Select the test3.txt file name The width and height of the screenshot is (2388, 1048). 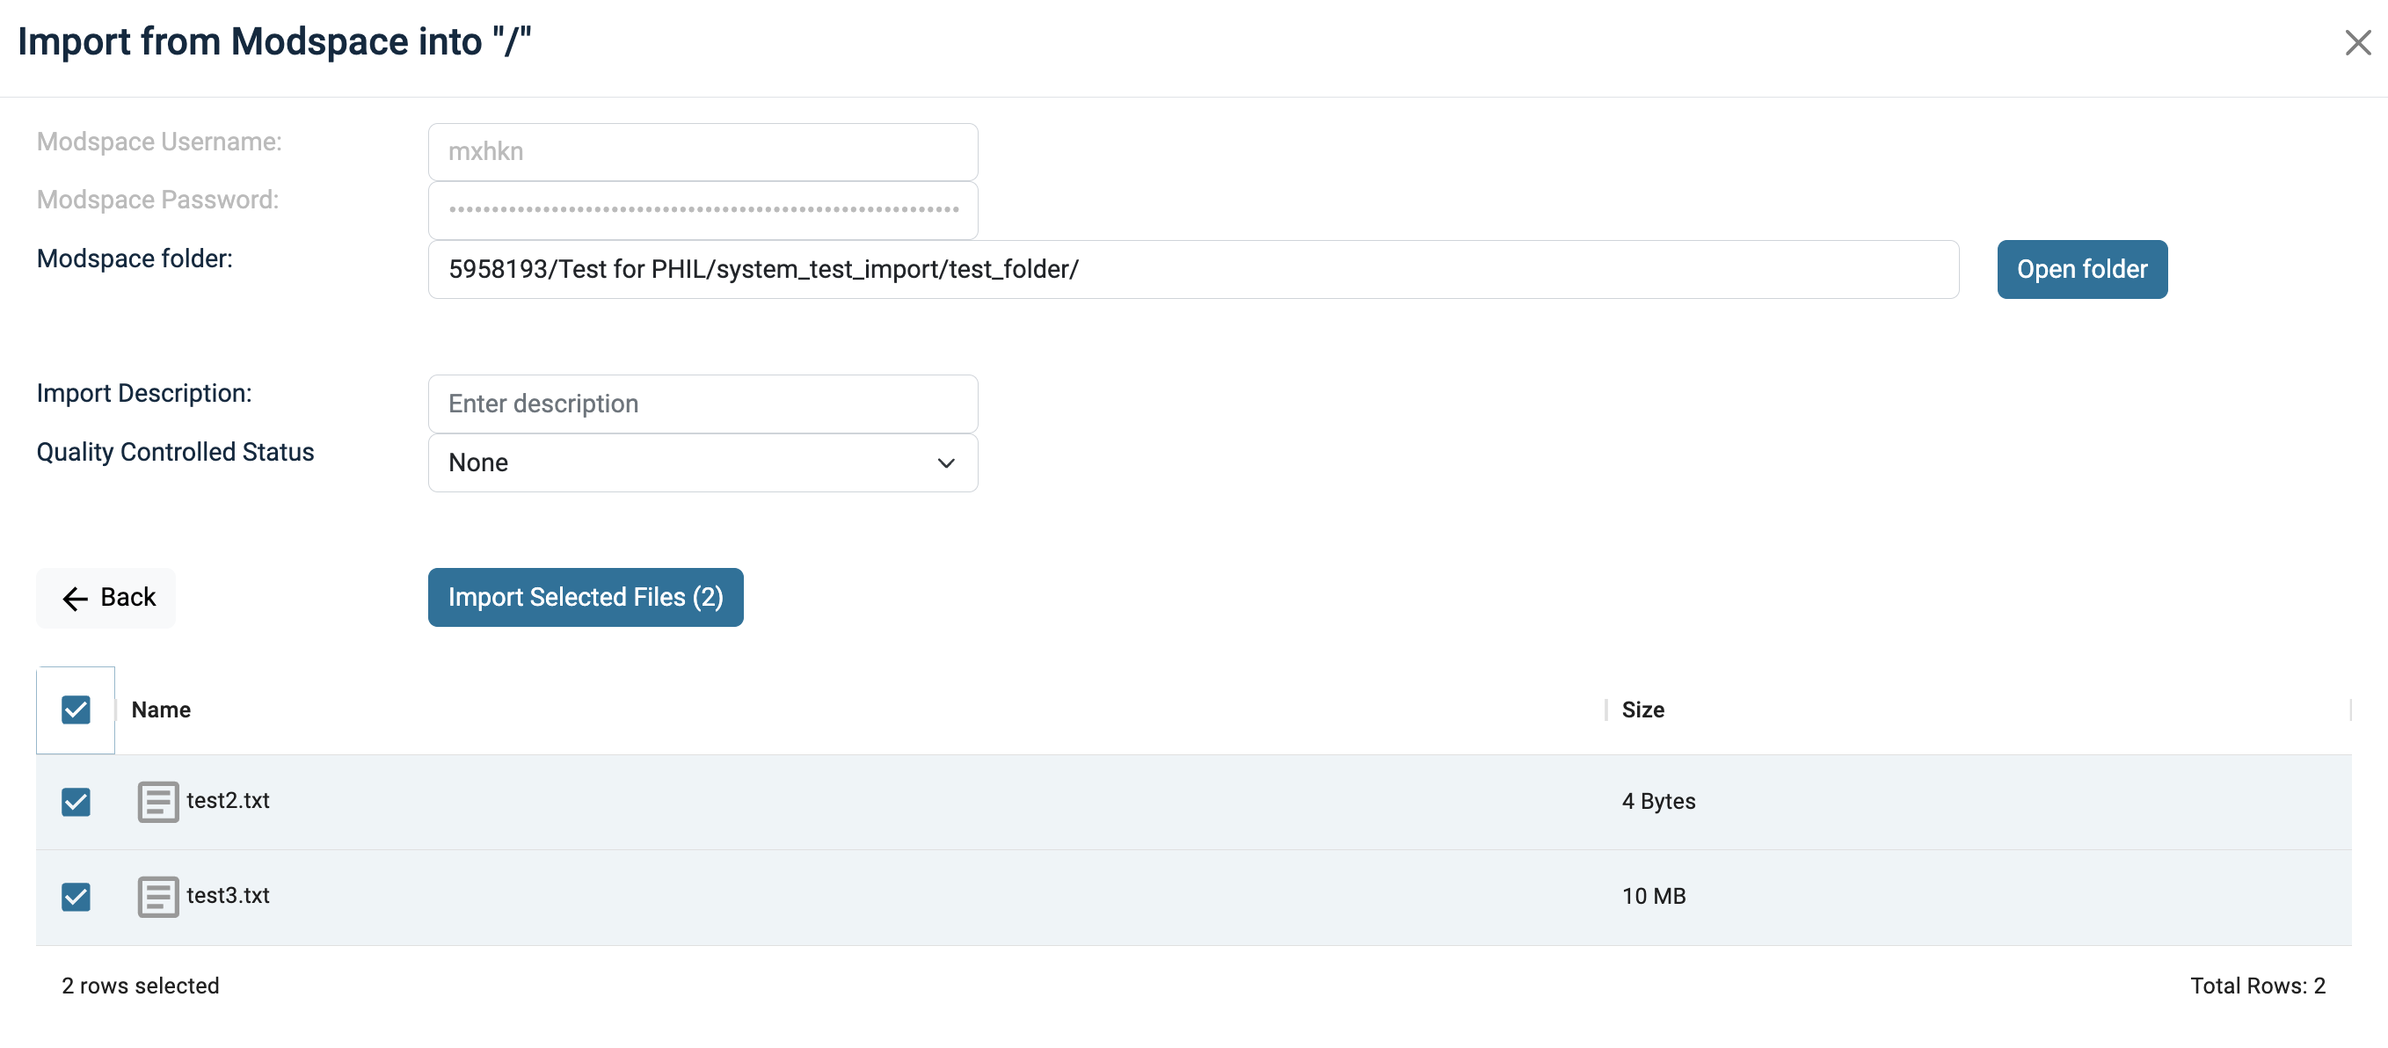point(228,895)
